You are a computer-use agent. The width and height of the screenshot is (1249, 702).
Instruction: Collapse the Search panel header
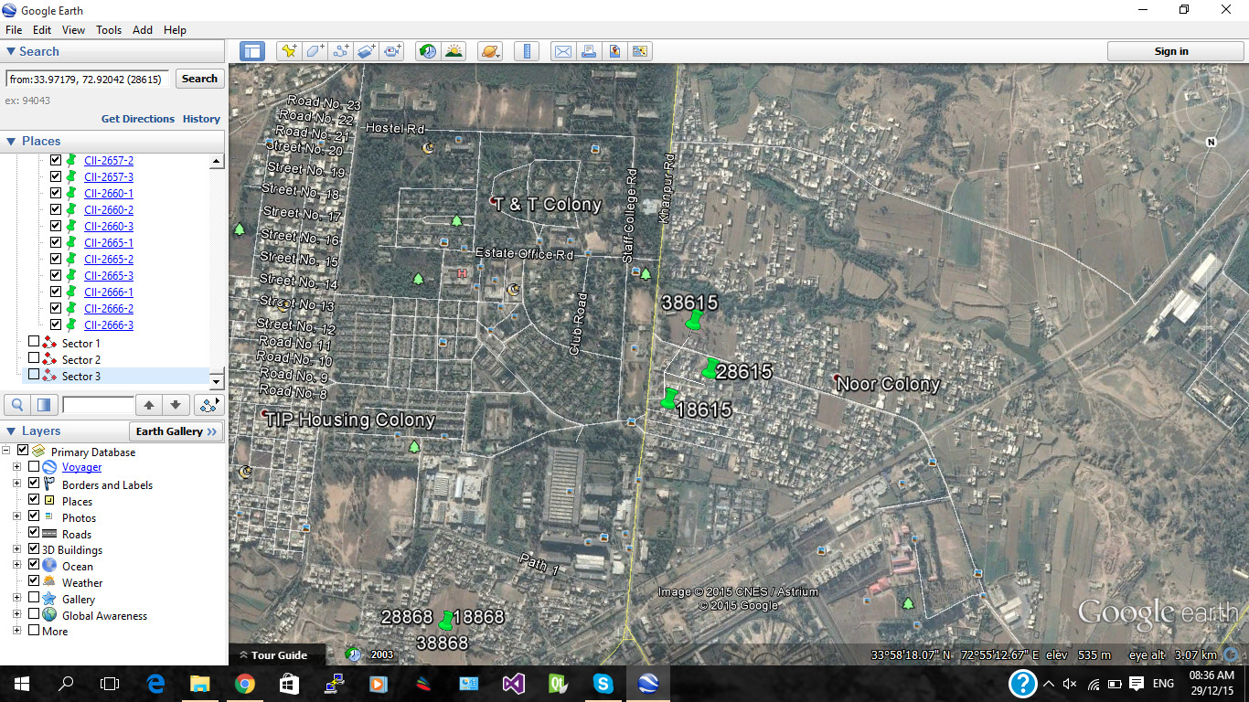(x=11, y=52)
